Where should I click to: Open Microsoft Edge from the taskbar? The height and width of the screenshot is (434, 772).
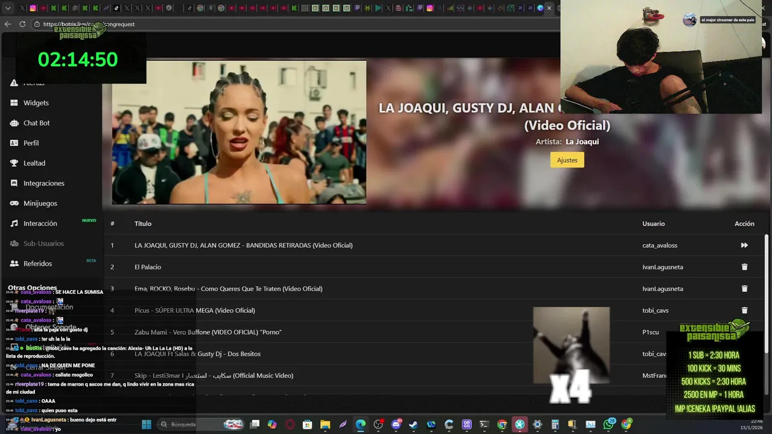pyautogui.click(x=360, y=424)
